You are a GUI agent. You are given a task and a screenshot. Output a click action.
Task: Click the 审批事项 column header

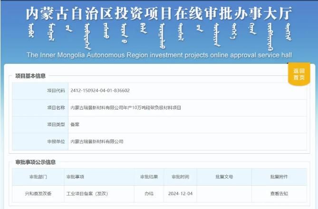pyautogui.click(x=75, y=177)
